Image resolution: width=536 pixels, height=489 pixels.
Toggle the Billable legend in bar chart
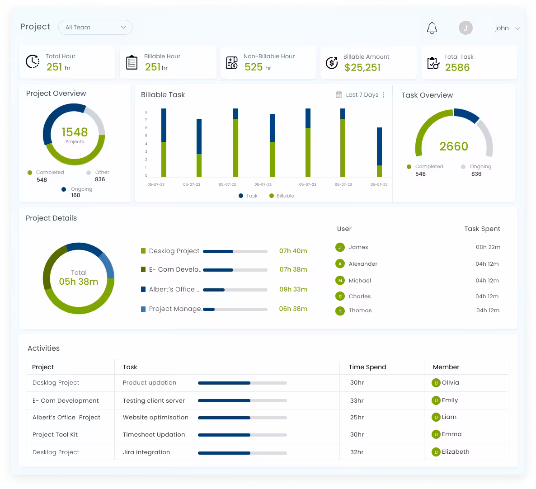coord(282,196)
